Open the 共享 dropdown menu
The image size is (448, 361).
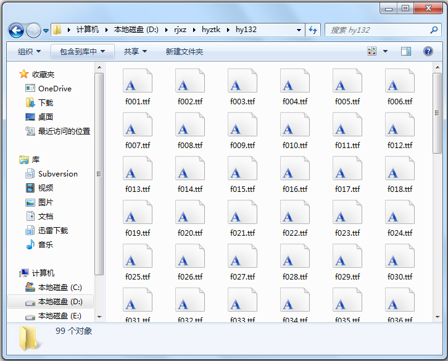pos(135,52)
